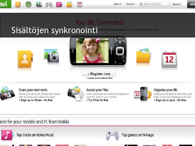Image resolution: width=195 pixels, height=146 pixels.
Task: Open Music note icon in top bar
Action: click(59, 5)
